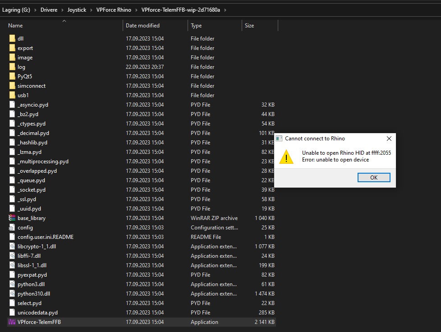The width and height of the screenshot is (441, 332).
Task: Click the python3.dll file icon
Action: [x=12, y=284]
